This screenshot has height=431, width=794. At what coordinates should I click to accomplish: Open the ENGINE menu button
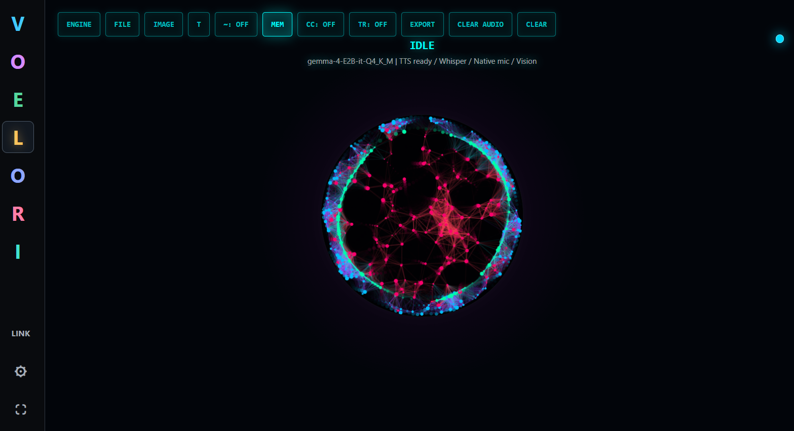79,24
